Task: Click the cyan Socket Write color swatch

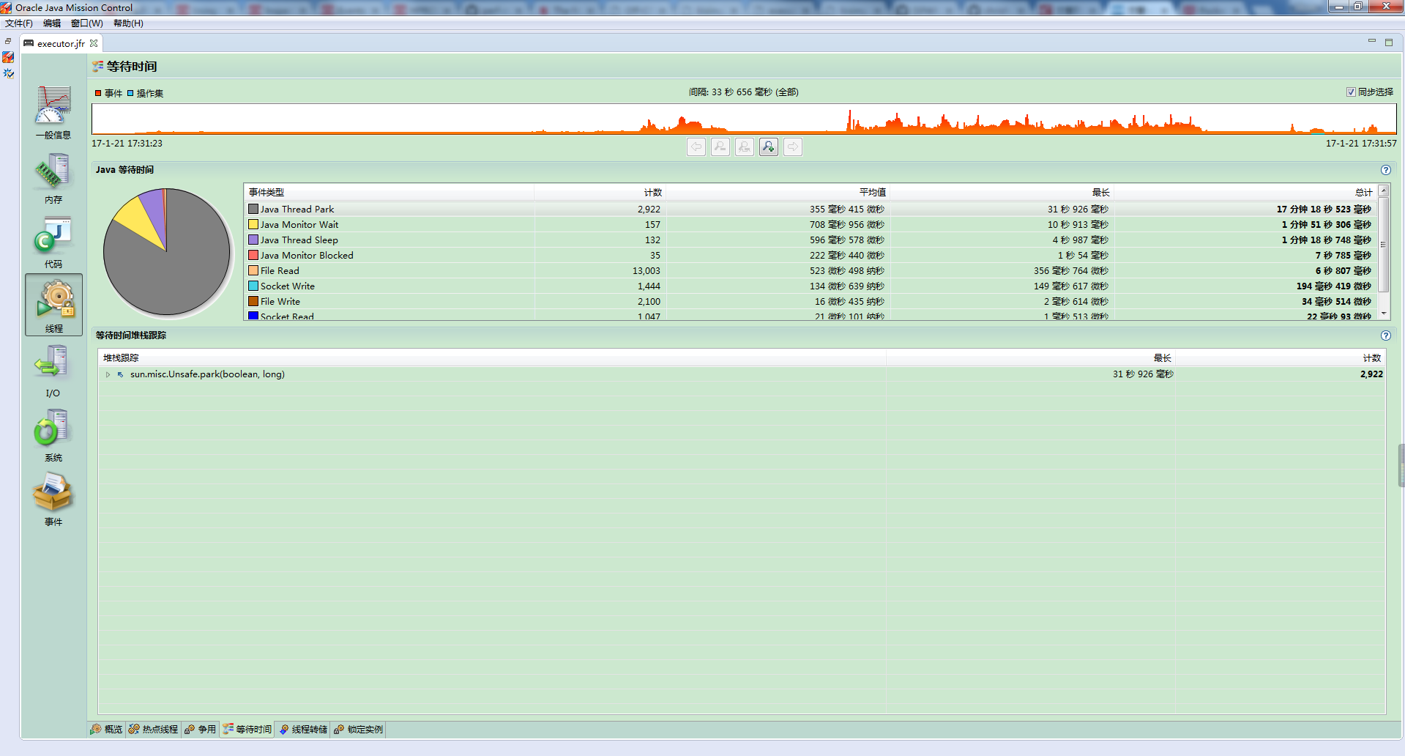Action: click(x=253, y=286)
